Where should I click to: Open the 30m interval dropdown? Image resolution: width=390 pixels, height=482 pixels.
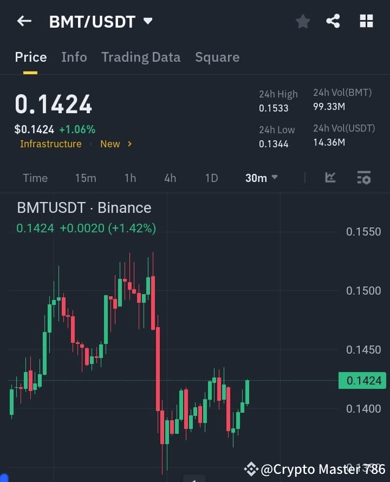pos(261,177)
